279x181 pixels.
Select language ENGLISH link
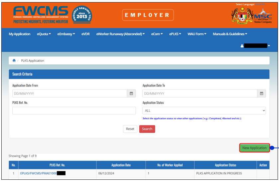[260, 4]
